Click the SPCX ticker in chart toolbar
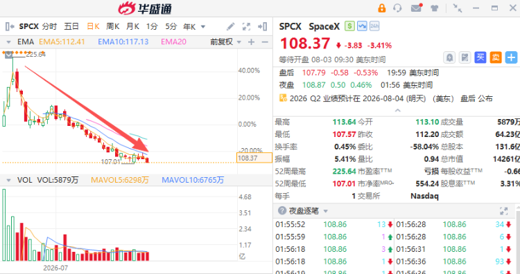 29,26
